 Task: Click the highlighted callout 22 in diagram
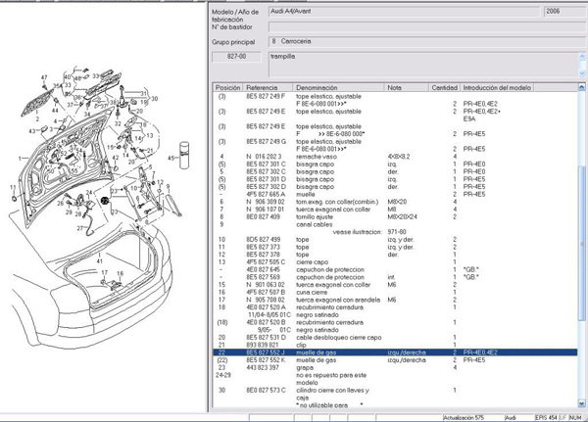(x=105, y=201)
